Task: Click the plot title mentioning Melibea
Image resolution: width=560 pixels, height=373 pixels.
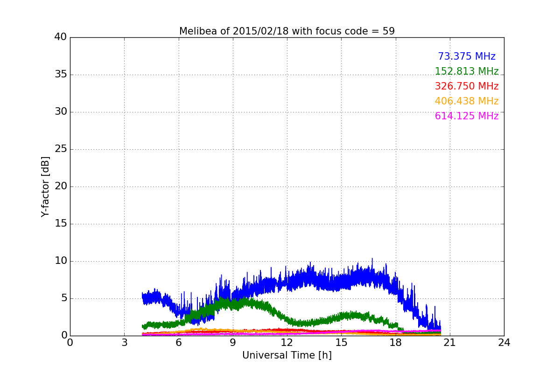Action: coord(287,31)
